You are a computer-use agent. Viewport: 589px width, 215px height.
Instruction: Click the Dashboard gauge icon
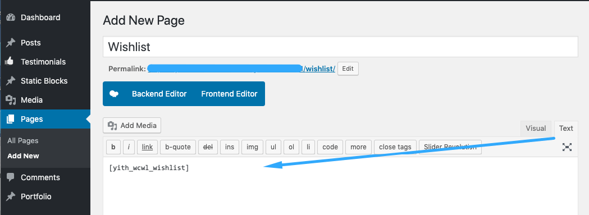(11, 17)
